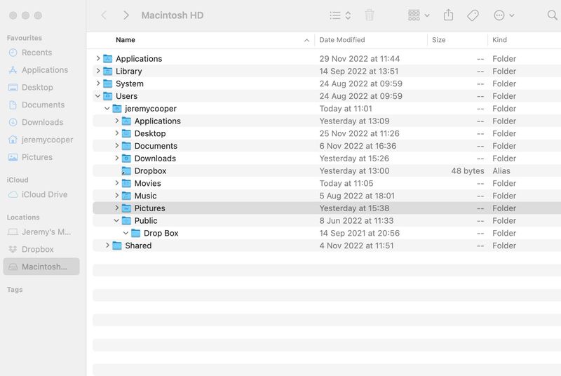561x376 pixels.
Task: Click the 'Tags' sidebar heading
Action: pyautogui.click(x=15, y=290)
